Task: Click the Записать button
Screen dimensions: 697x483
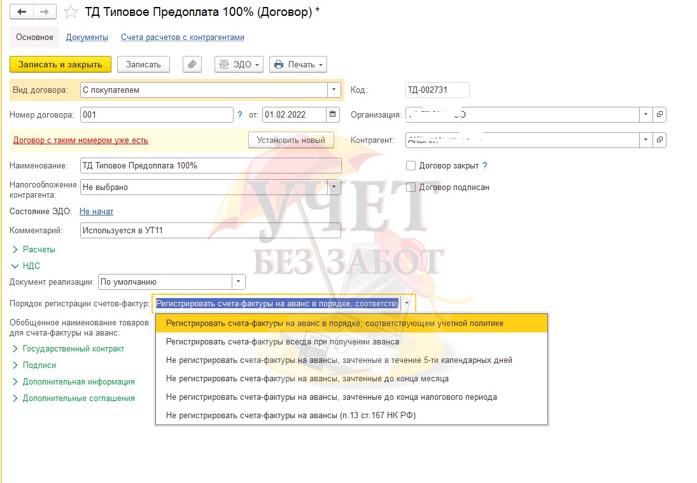Action: point(144,64)
